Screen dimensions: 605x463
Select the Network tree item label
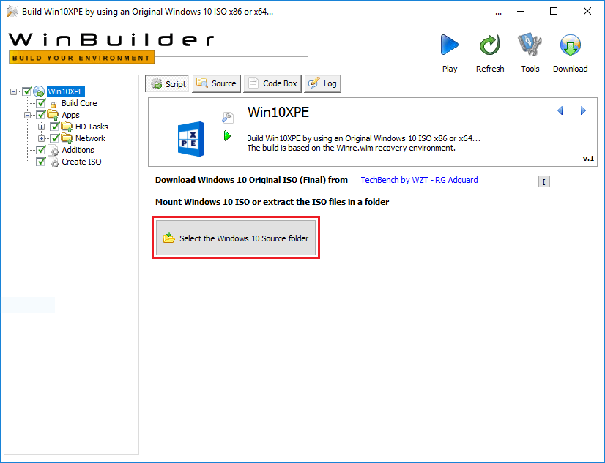pos(90,138)
